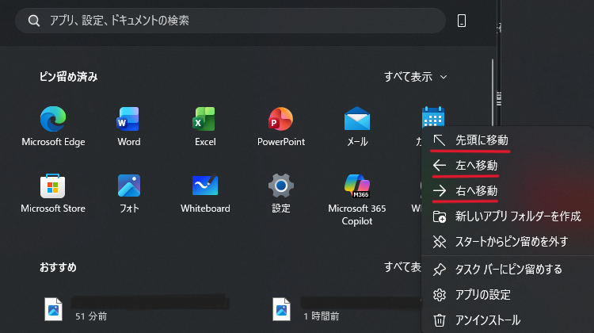Viewport: 594px width, 333px height.
Task: Open the メール app icon
Action: 357,126
